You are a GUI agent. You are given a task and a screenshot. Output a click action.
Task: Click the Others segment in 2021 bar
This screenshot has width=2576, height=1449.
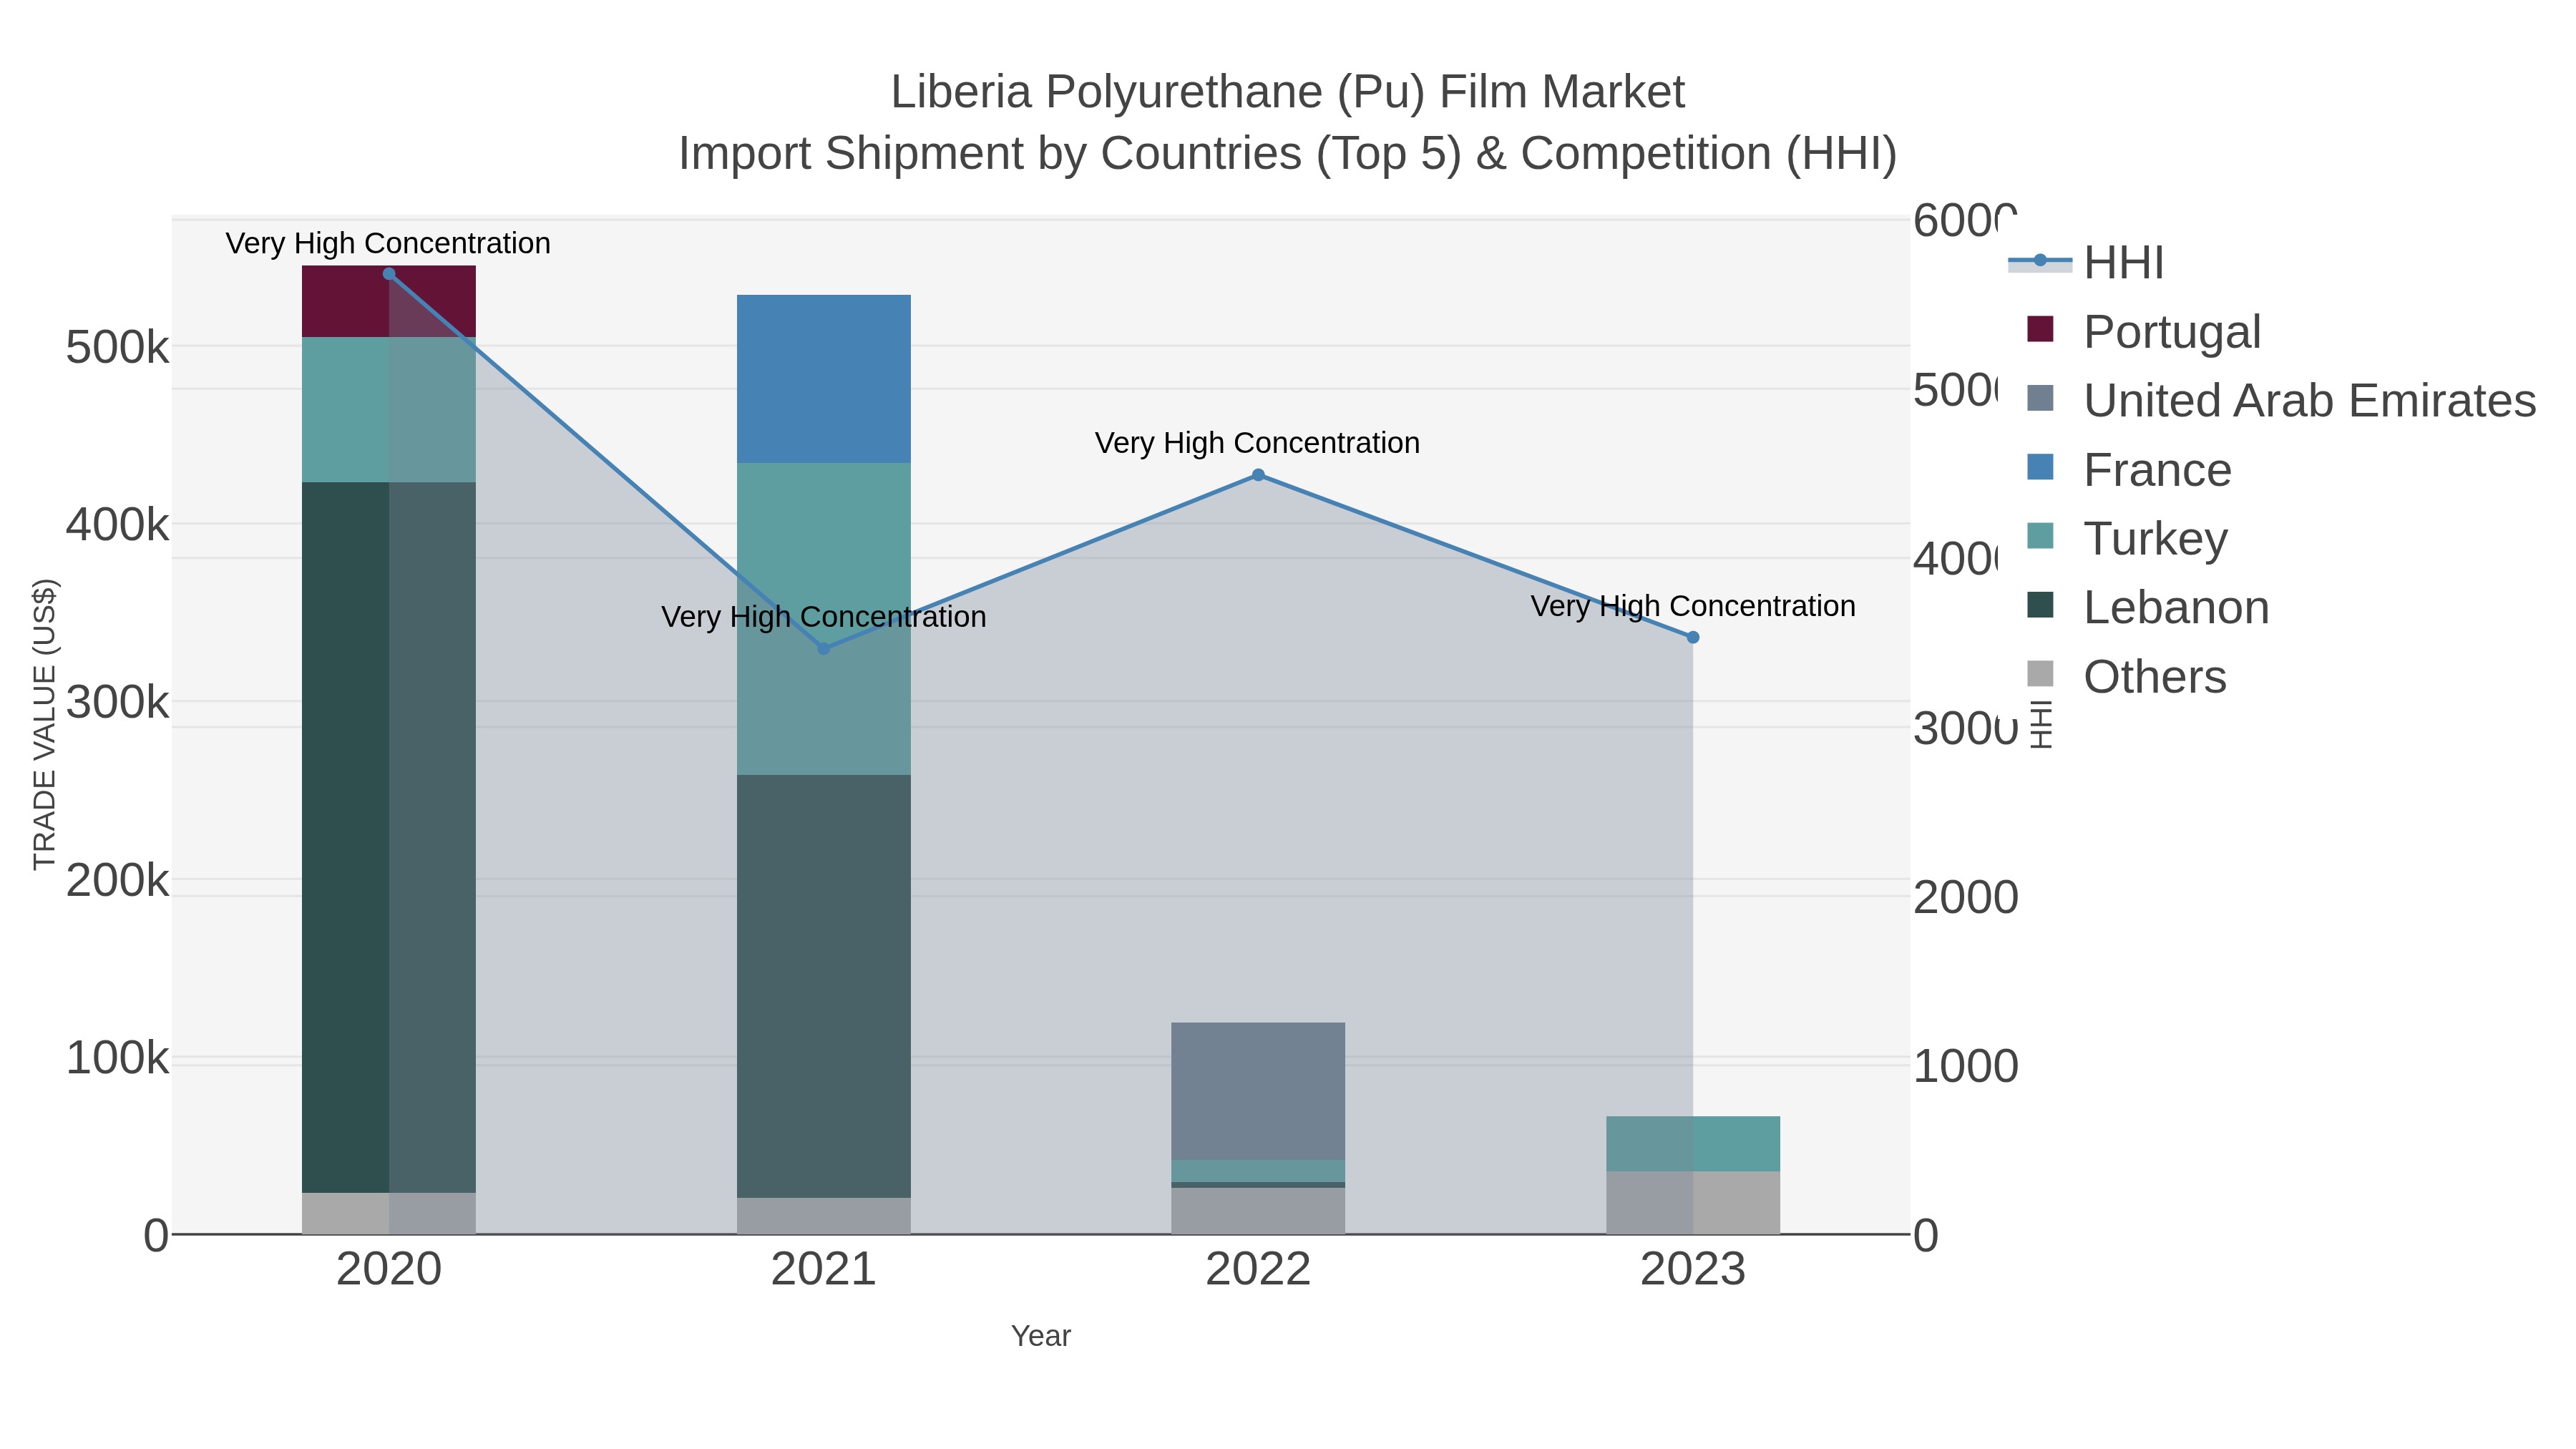point(824,1216)
